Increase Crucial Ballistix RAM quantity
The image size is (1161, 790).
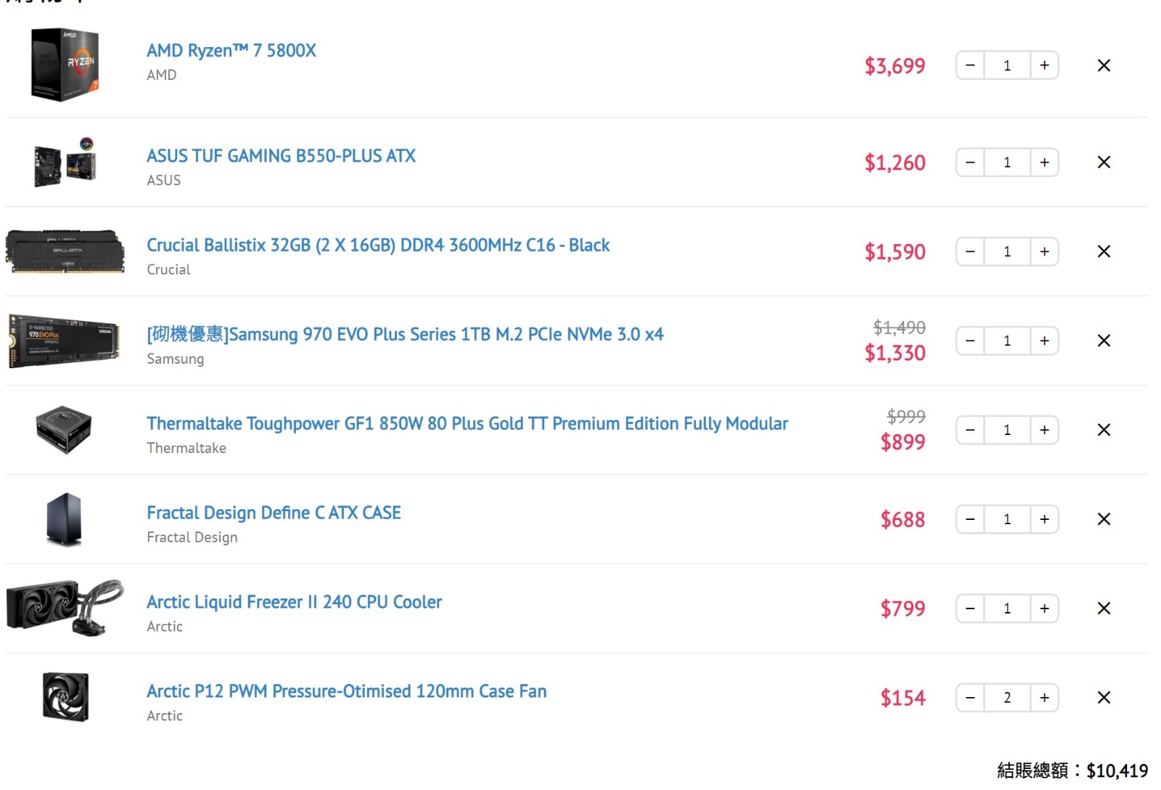[1044, 251]
